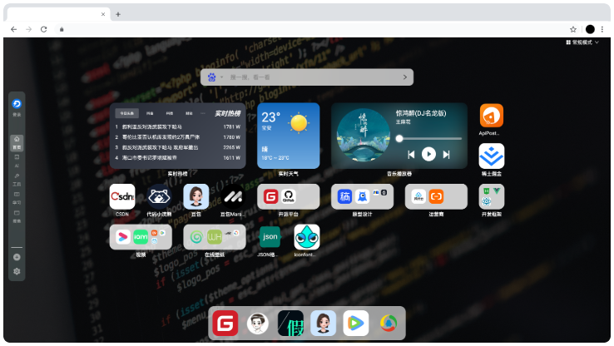Viewport: 614px width, 346px height.
Task: Open the CSDN shortcut icon
Action: [x=122, y=196]
